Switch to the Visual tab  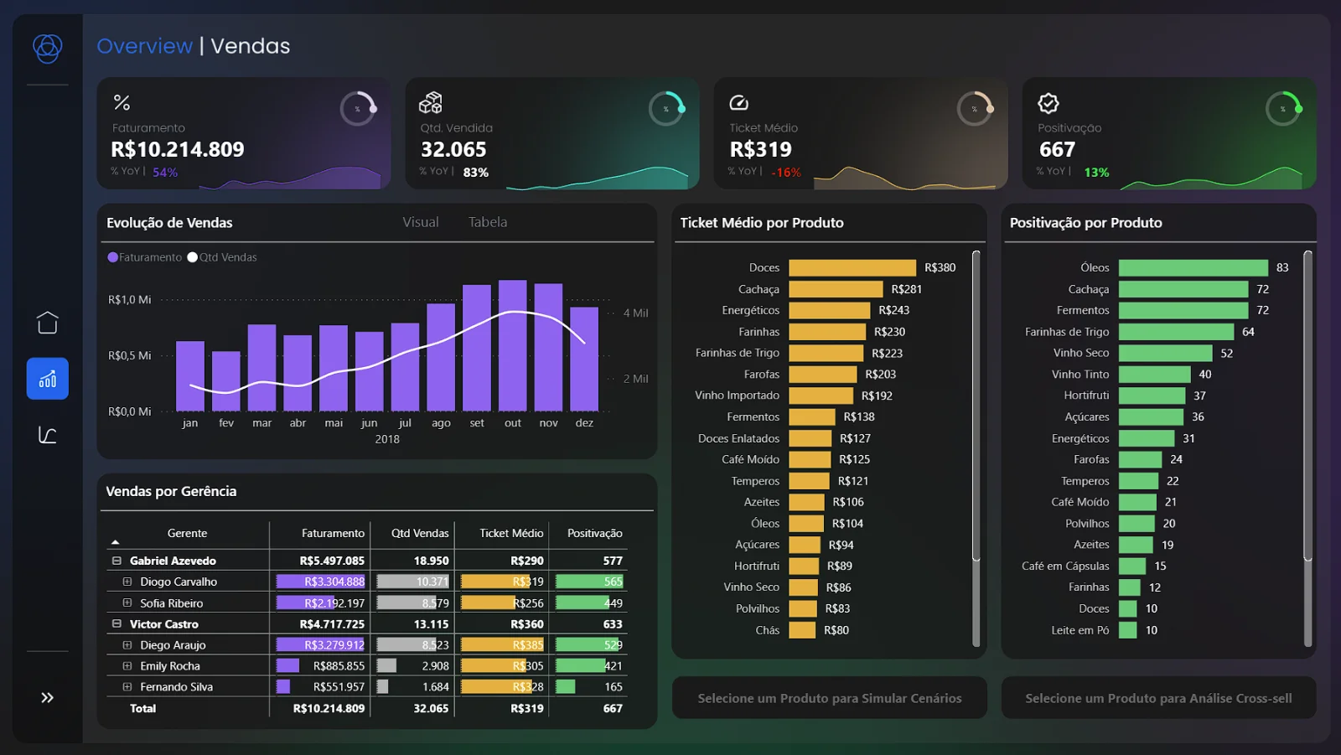pos(420,222)
